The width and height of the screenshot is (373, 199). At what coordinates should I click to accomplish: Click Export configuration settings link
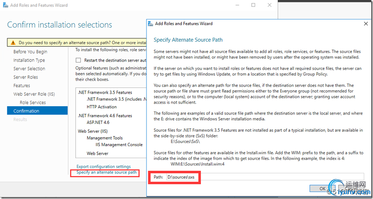click(103, 166)
